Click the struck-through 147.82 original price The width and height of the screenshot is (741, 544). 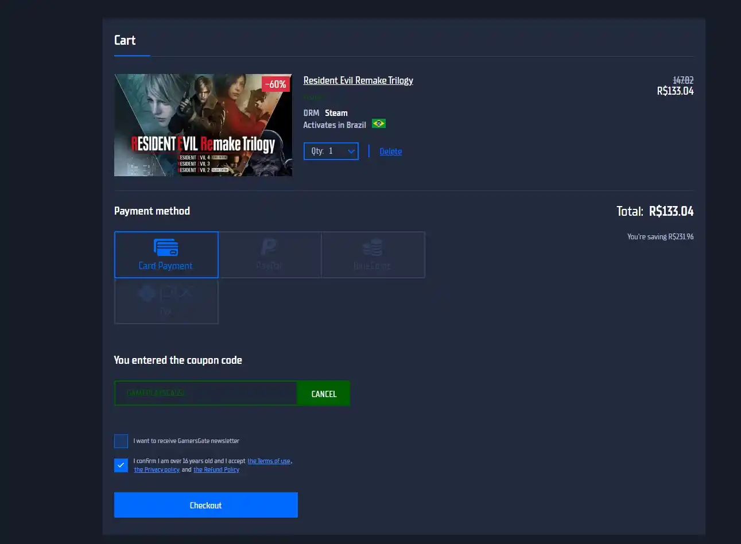[x=683, y=80]
